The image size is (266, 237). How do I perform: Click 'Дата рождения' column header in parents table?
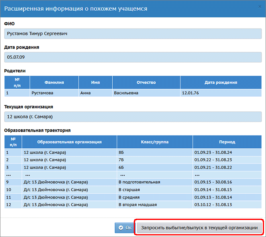point(221,82)
